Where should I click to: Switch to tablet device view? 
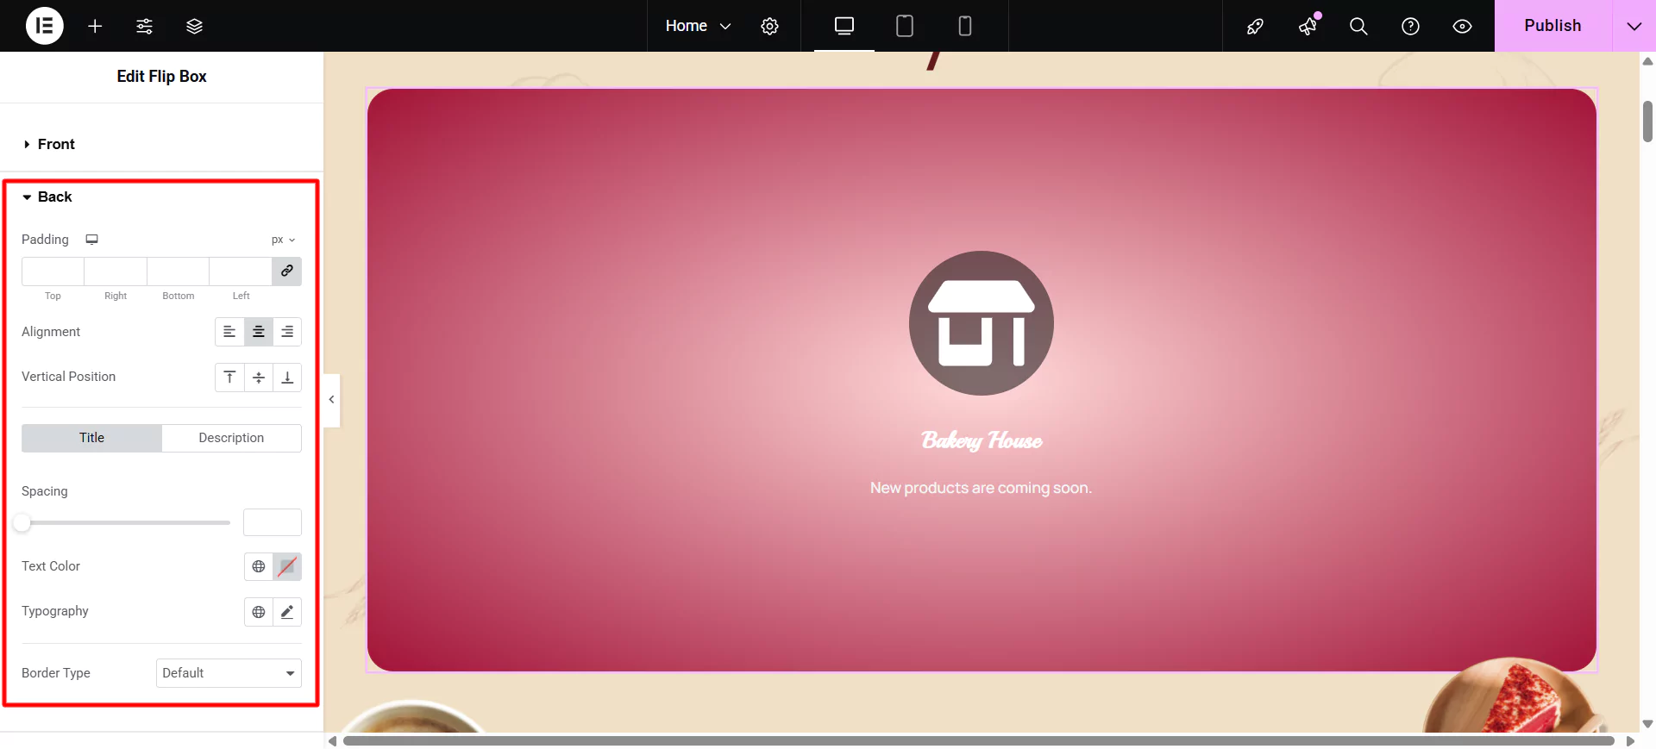pyautogui.click(x=905, y=26)
